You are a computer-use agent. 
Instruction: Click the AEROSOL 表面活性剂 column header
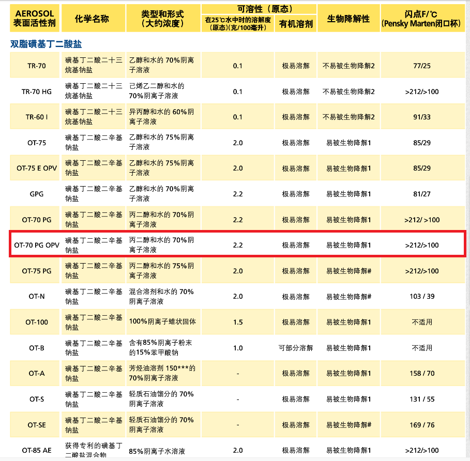(34, 17)
